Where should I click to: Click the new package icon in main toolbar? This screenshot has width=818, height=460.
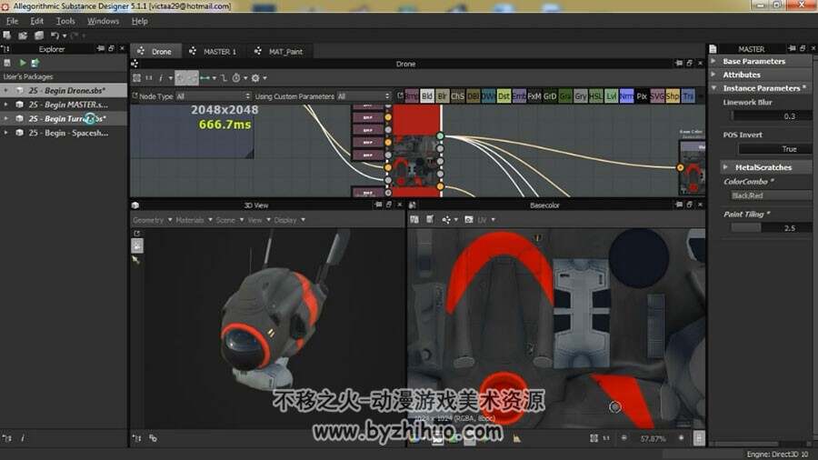(6, 35)
